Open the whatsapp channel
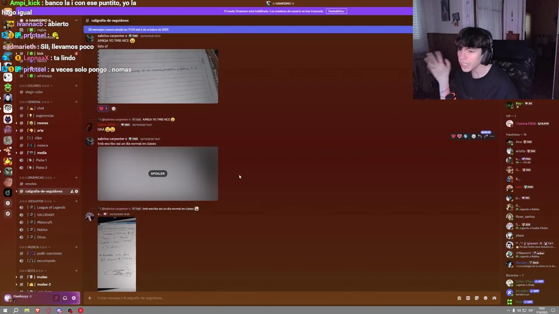 pos(48,76)
